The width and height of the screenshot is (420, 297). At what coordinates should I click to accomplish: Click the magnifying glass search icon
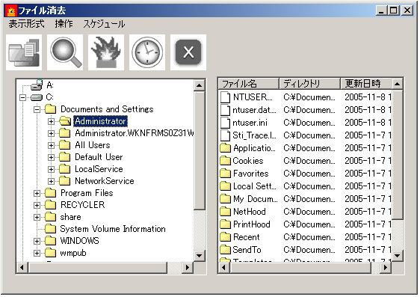pyautogui.click(x=65, y=52)
